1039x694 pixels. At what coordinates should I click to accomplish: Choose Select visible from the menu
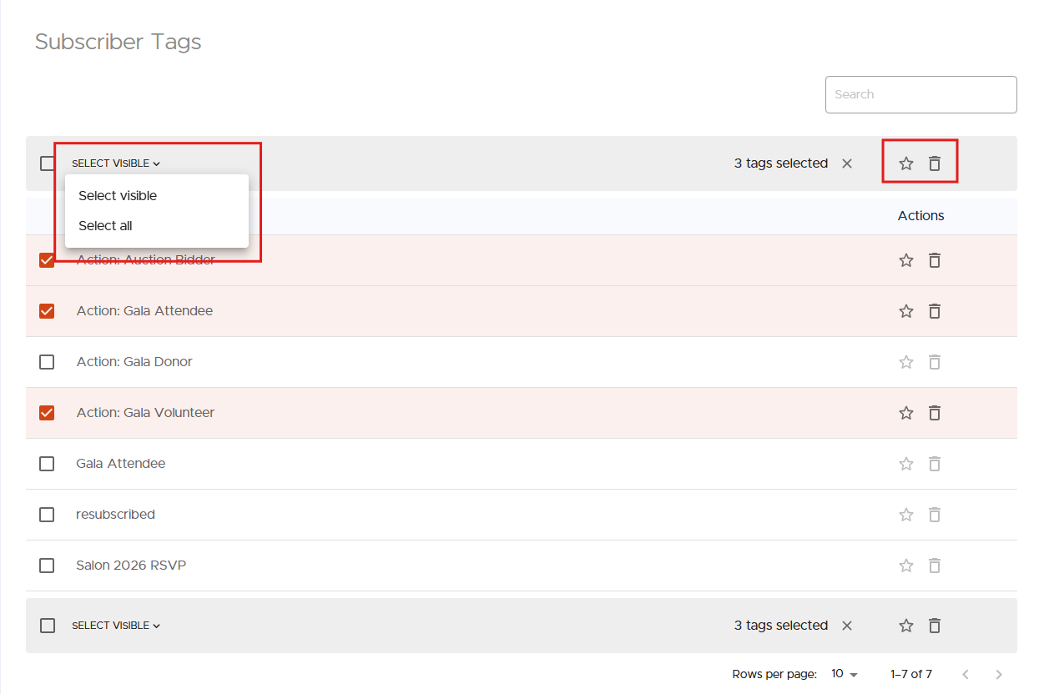[157, 196]
